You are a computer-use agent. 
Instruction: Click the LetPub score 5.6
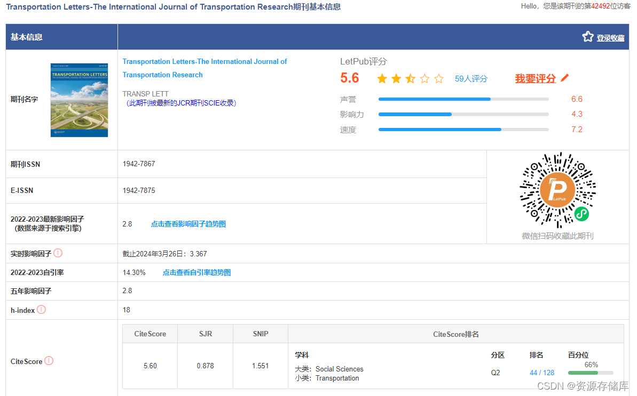tap(349, 78)
